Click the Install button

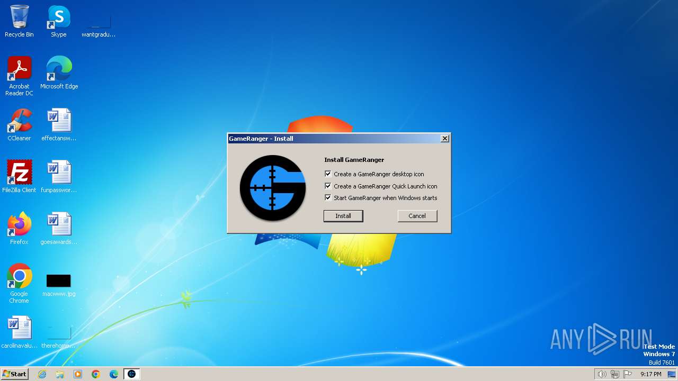pos(343,216)
